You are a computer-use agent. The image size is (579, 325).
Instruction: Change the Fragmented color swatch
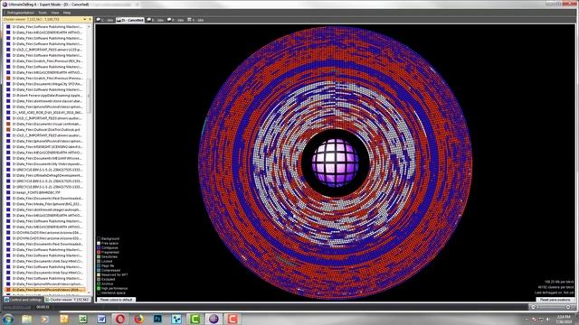[99, 252]
